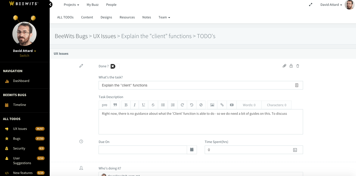Click the UX Issues breadcrumb
The width and height of the screenshot is (356, 176).
[x=104, y=36]
